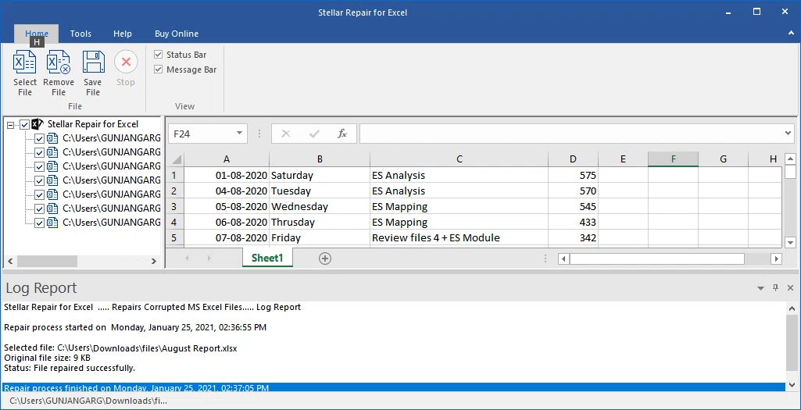Select column C header
This screenshot has width=801, height=410.
[x=460, y=159]
